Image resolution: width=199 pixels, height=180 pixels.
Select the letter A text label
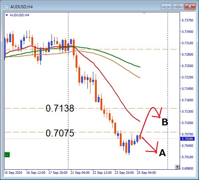162,153
